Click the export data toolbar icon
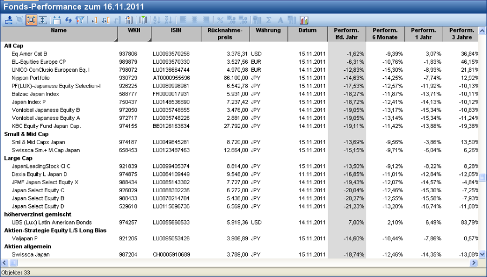The width and height of the screenshot is (487, 277). [9, 20]
